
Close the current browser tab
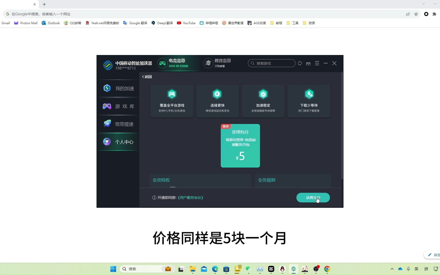pyautogui.click(x=35, y=4)
